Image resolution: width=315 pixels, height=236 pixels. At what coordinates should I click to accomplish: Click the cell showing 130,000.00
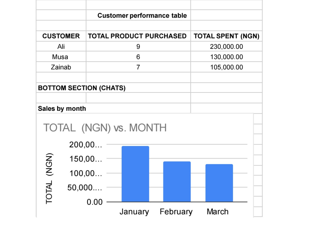tap(226, 57)
